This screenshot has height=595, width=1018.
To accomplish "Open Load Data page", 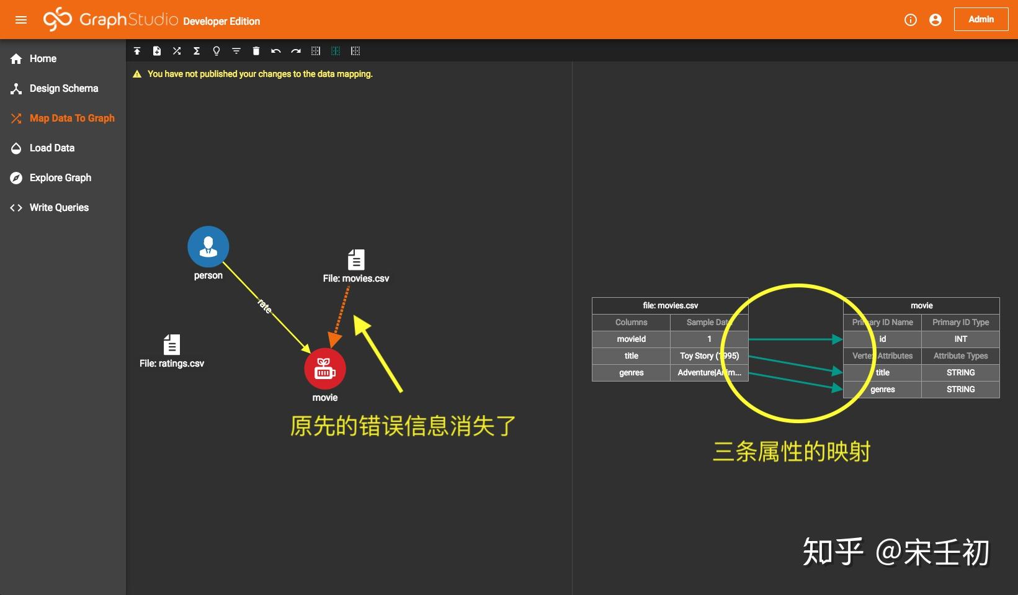I will point(63,148).
